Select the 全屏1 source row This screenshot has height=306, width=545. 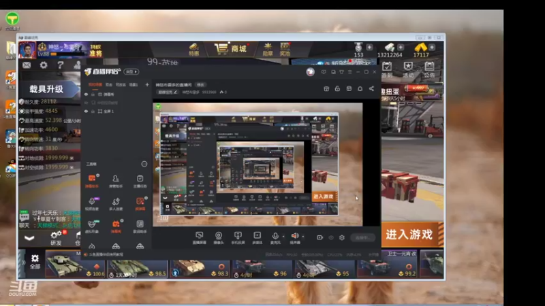pos(116,112)
